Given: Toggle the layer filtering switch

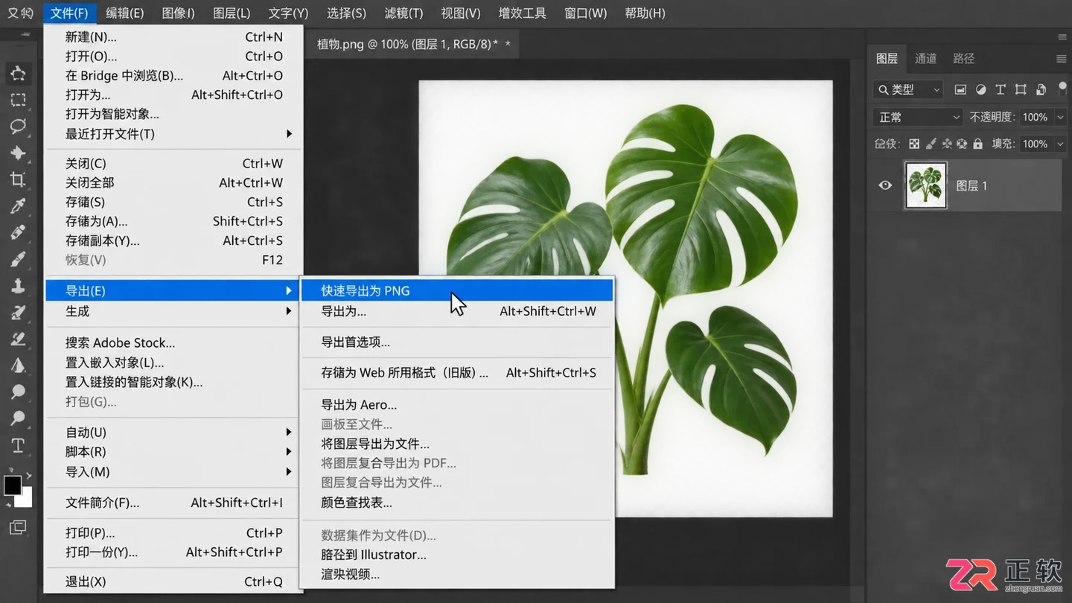Looking at the screenshot, I should [1063, 89].
